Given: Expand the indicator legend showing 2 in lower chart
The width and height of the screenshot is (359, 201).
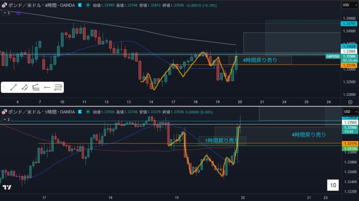Looking at the screenshot, I should click(6, 119).
